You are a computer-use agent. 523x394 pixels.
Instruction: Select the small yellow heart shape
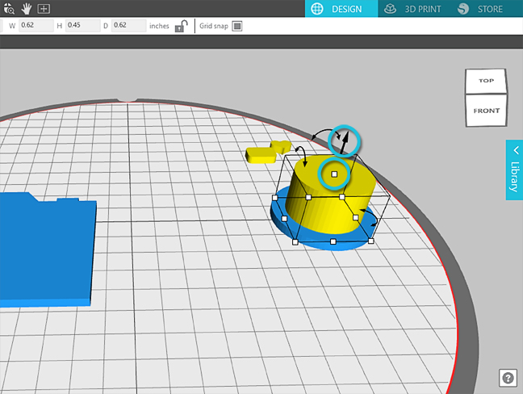281,146
